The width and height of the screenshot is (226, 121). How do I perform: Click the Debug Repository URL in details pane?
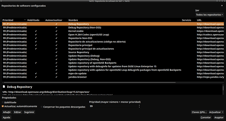(49, 92)
